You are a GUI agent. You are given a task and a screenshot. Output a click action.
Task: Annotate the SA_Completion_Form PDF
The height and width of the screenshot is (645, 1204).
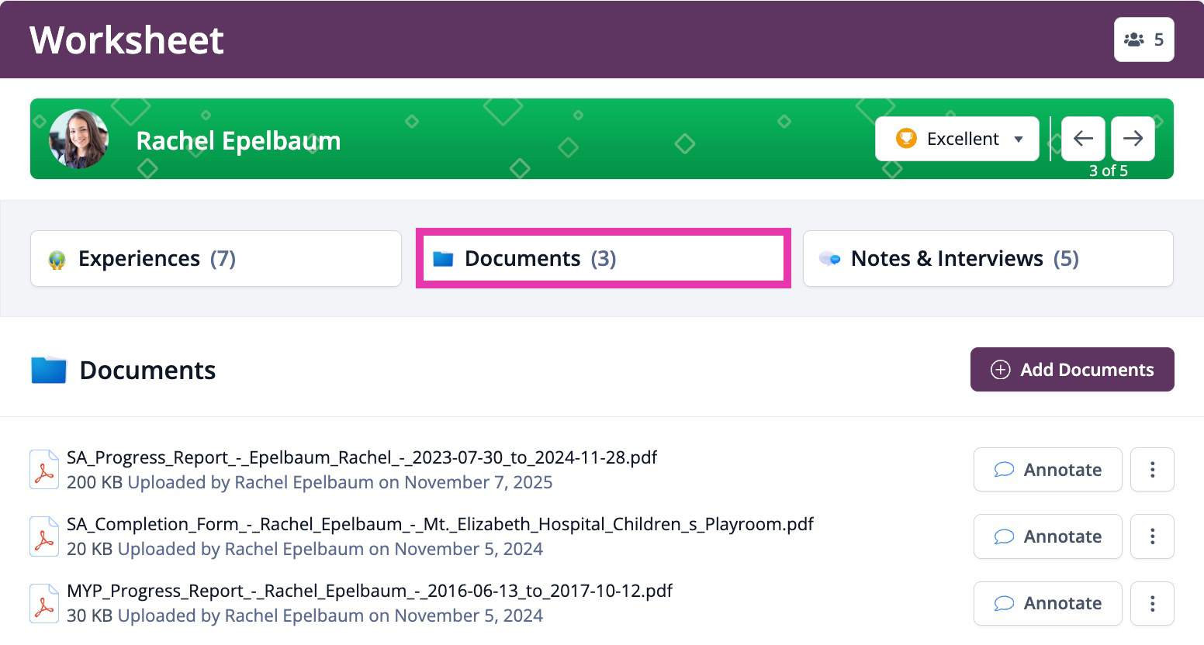pos(1047,536)
